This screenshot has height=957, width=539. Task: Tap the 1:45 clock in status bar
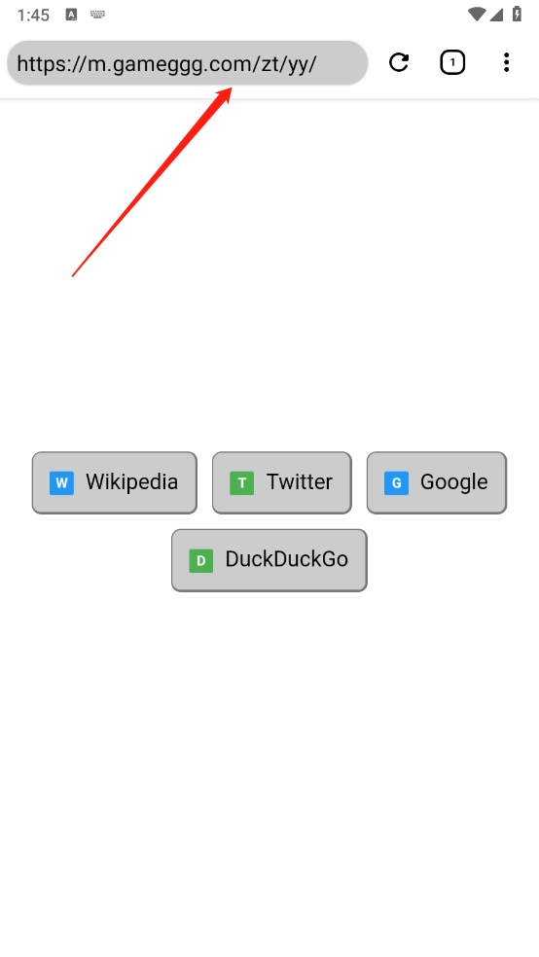pyautogui.click(x=34, y=16)
